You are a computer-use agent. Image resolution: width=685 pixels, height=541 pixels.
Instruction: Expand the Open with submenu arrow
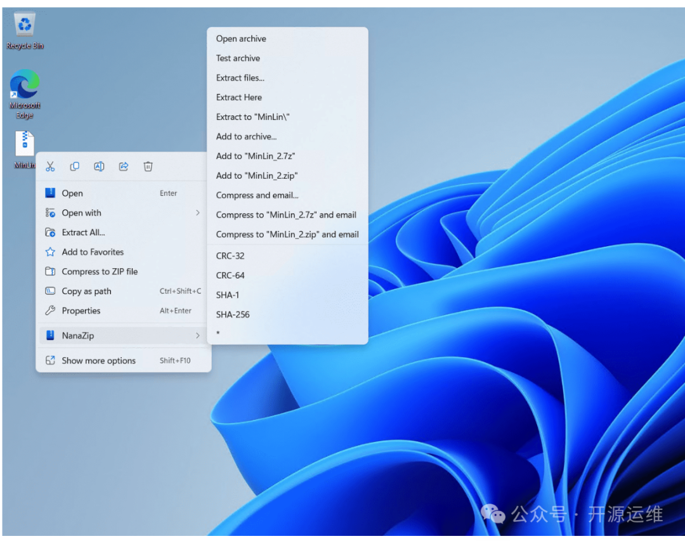pos(198,213)
